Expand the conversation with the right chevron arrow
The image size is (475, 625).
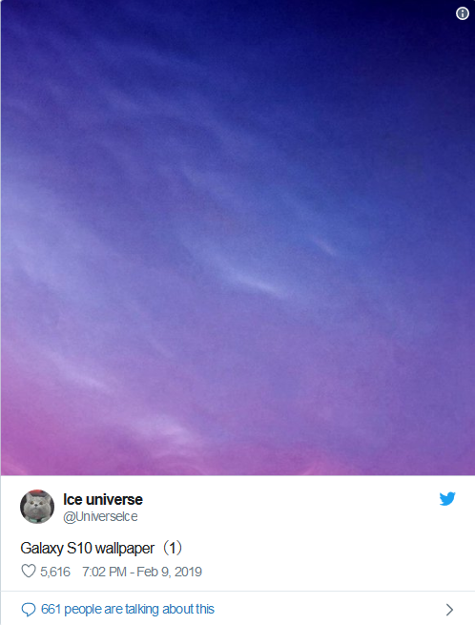coord(449,610)
